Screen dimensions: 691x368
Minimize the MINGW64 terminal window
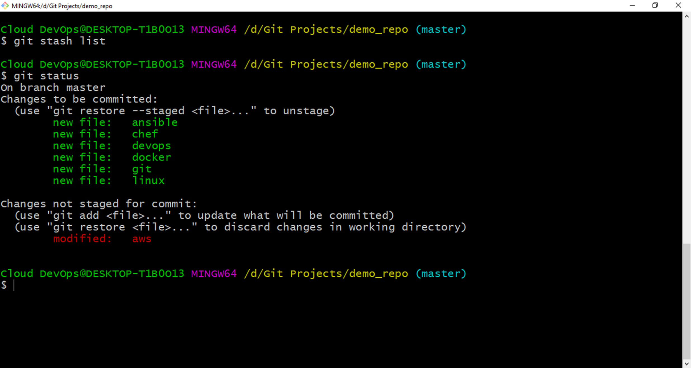click(x=633, y=5)
